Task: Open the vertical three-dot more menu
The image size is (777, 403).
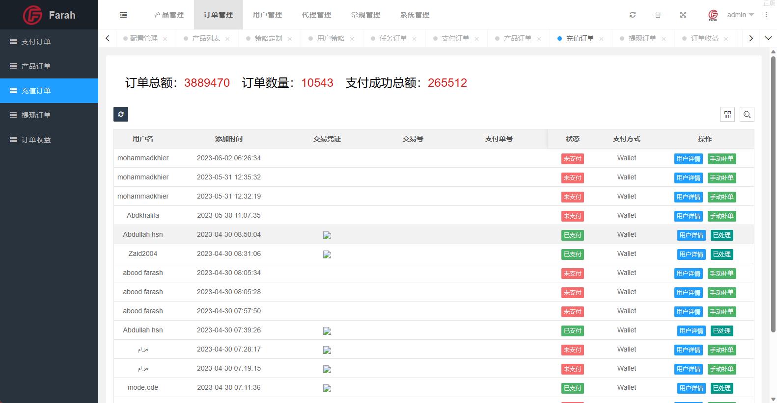Action: (x=766, y=15)
